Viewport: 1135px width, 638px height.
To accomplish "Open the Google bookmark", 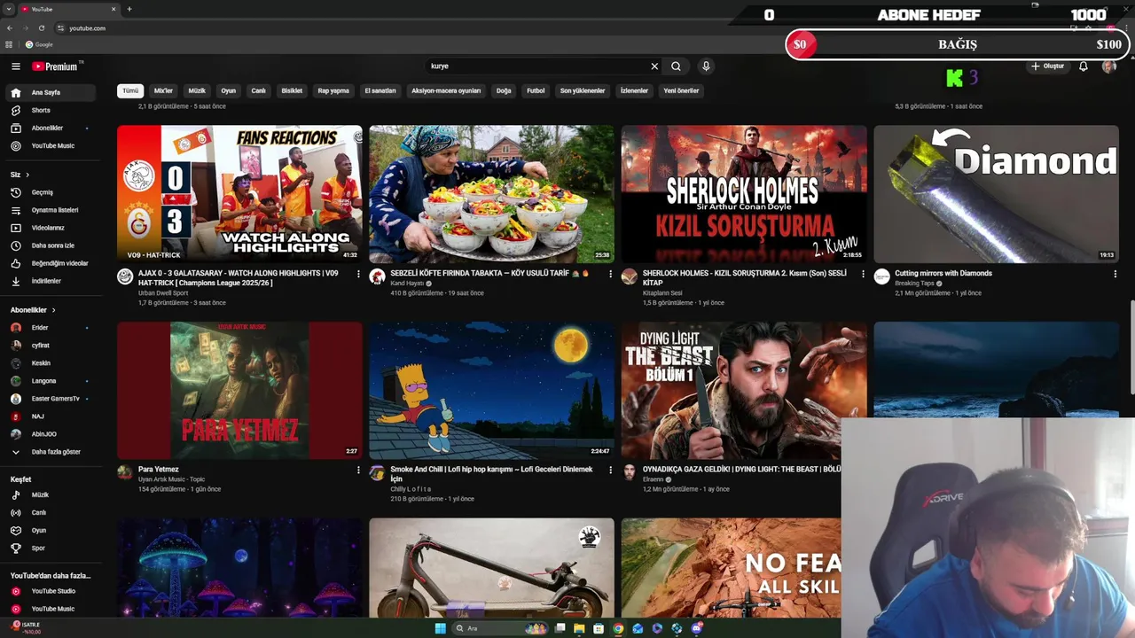I will tap(39, 44).
